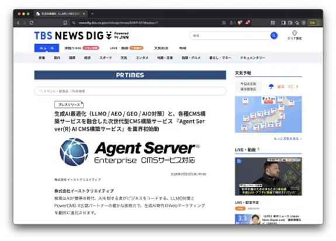336x241 pixels.
Task: Click the もっと天気を見る link
Action: pyautogui.click(x=287, y=139)
